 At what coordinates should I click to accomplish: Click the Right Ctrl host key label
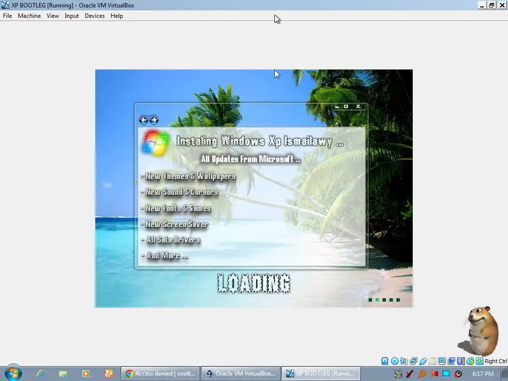pyautogui.click(x=496, y=361)
